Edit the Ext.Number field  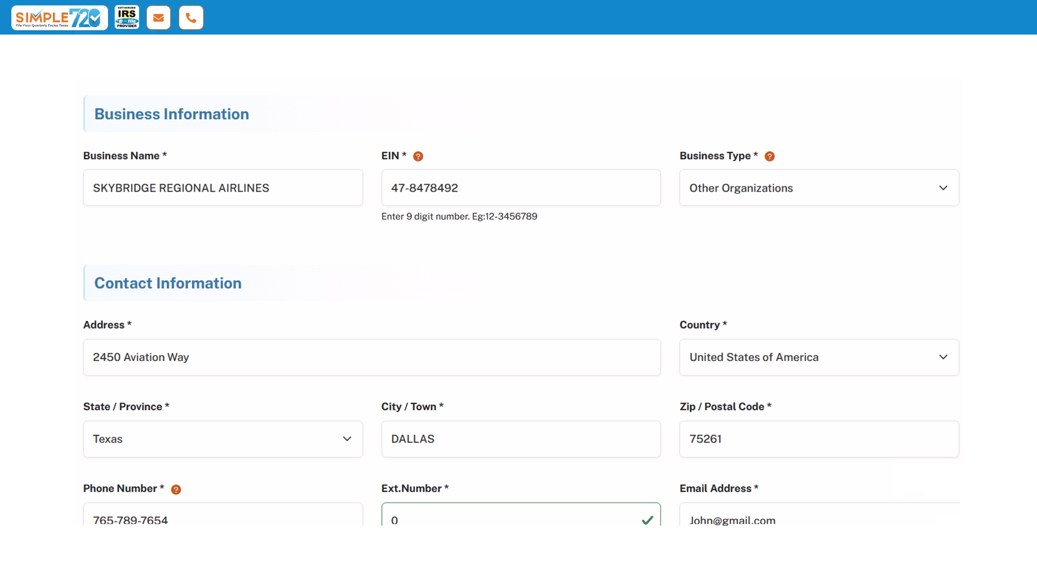click(521, 515)
